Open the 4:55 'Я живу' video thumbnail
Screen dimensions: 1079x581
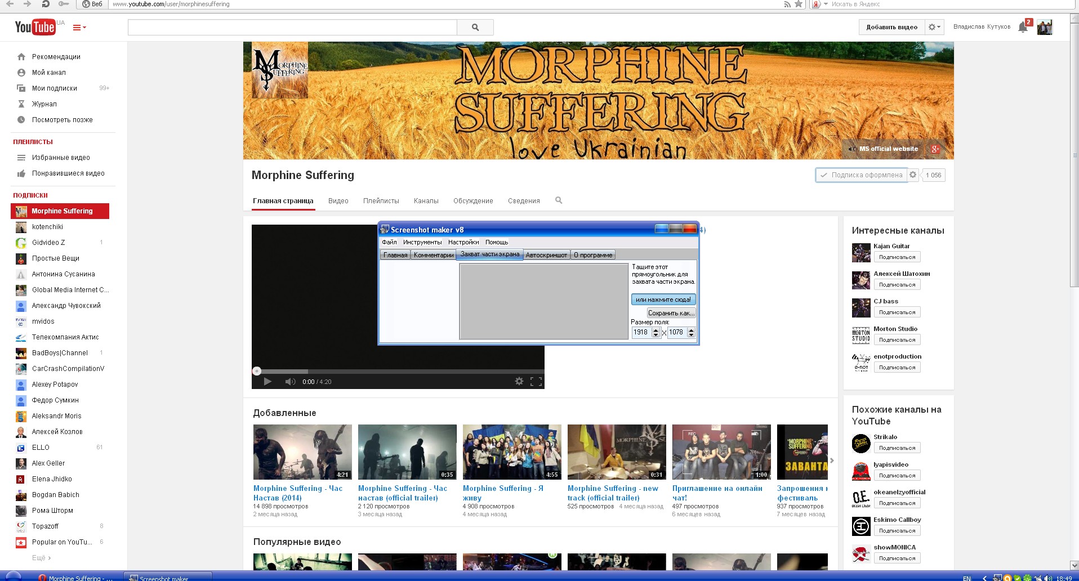coord(512,452)
